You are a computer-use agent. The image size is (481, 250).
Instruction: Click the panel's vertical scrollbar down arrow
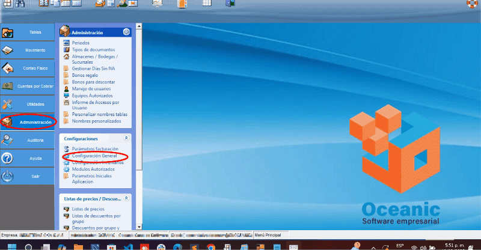(x=139, y=227)
